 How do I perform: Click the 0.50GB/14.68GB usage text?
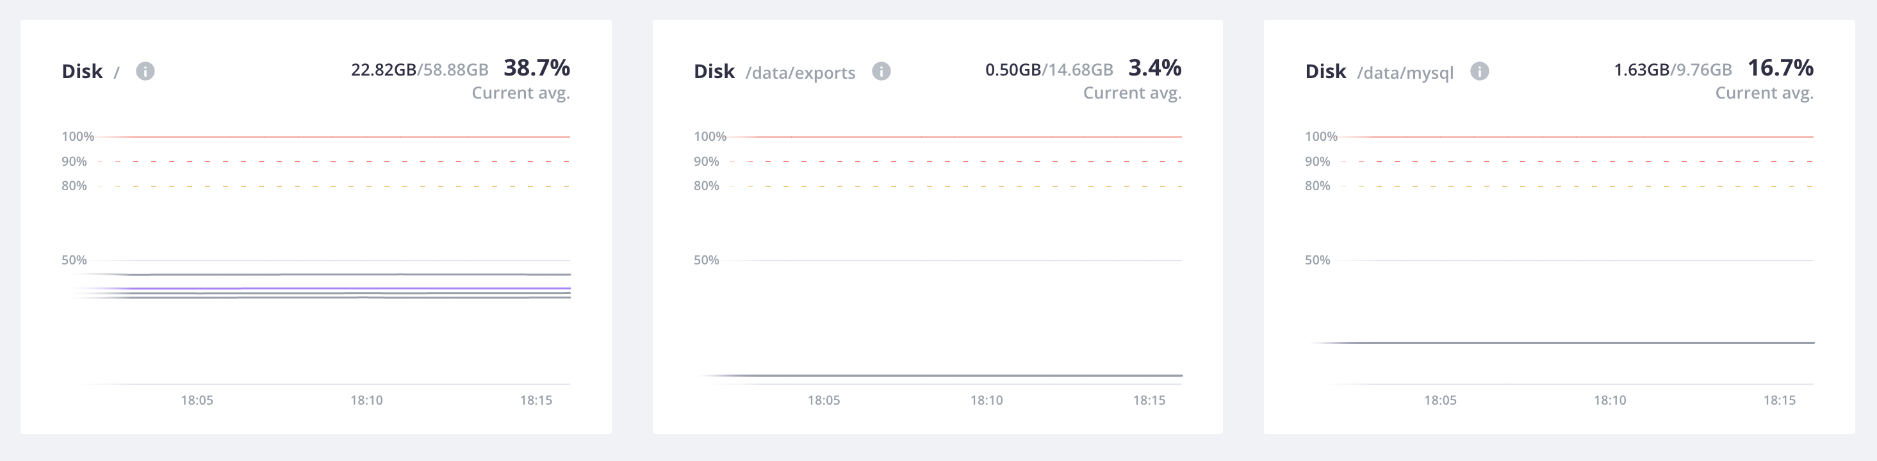pyautogui.click(x=1049, y=70)
